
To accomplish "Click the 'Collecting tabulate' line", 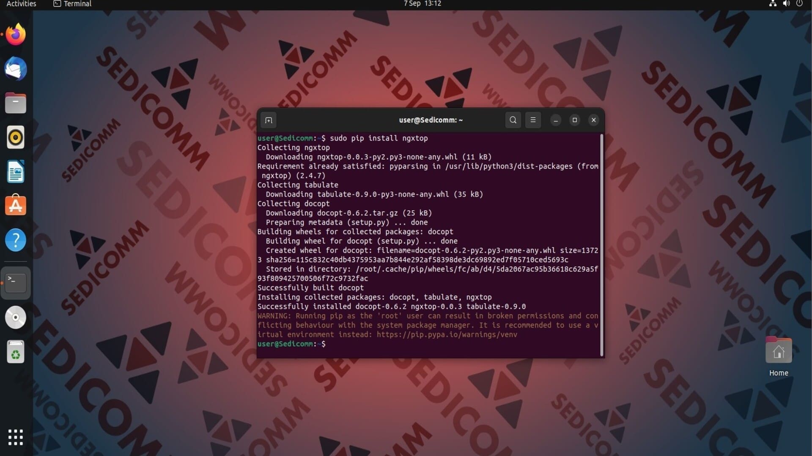I will [x=298, y=185].
